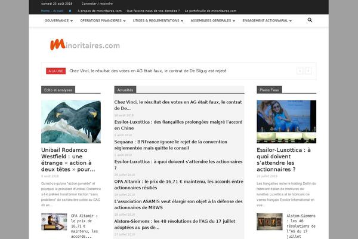358x239 pixels.
Task: Show next headline in A la une ticker
Action: click(308, 71)
